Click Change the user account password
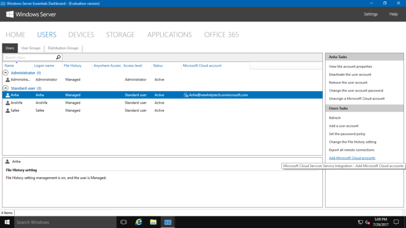 (356, 91)
